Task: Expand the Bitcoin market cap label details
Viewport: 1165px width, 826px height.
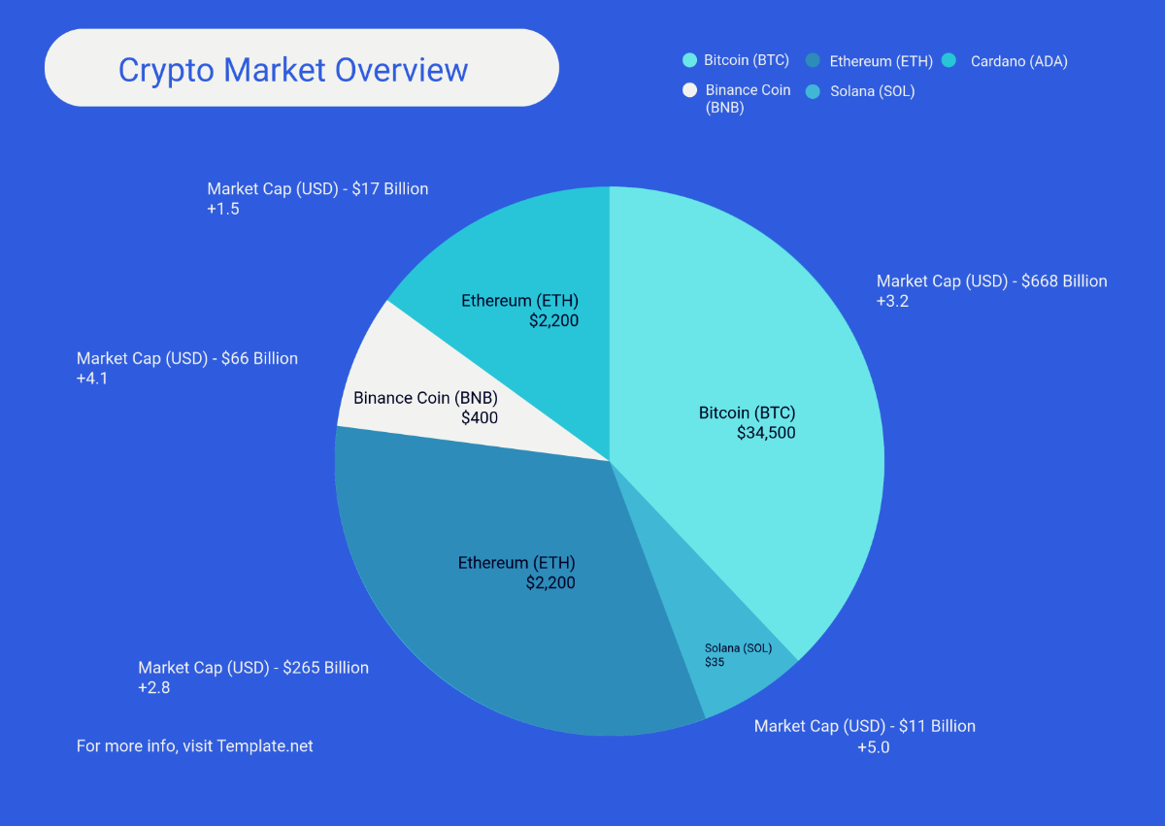Action: pos(991,290)
